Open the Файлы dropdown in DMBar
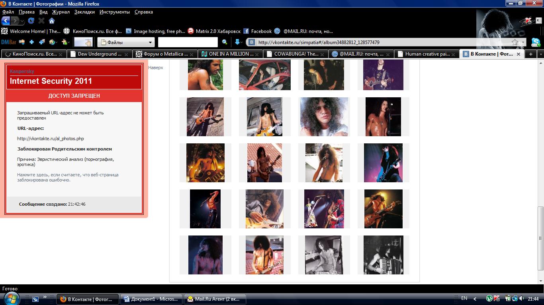The image size is (544, 305). [126, 42]
